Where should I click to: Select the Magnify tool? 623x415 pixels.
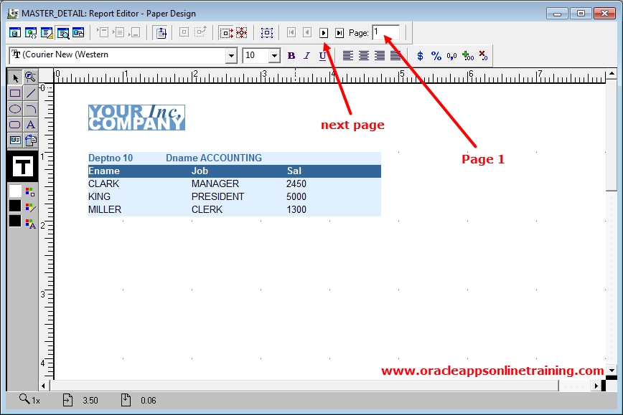[31, 77]
